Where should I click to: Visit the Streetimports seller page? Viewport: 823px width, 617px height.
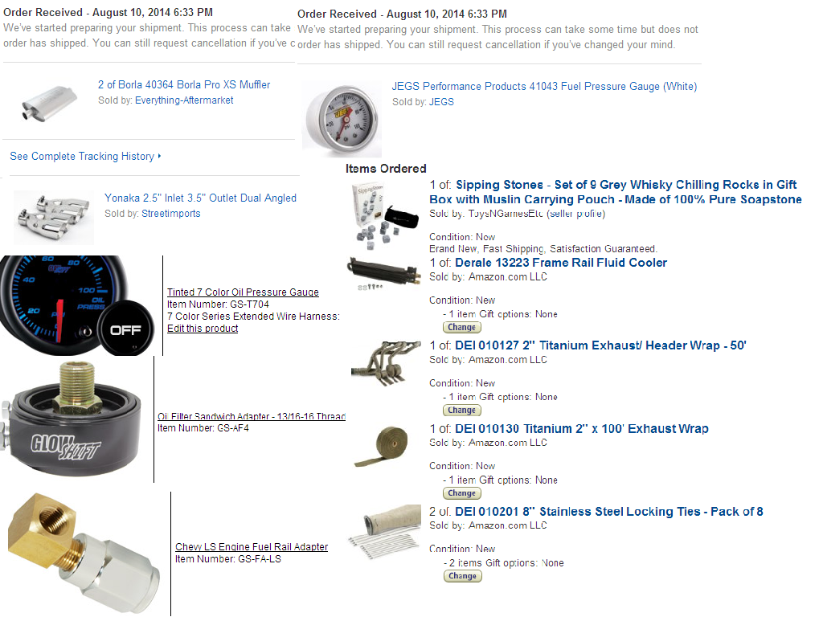coord(171,214)
